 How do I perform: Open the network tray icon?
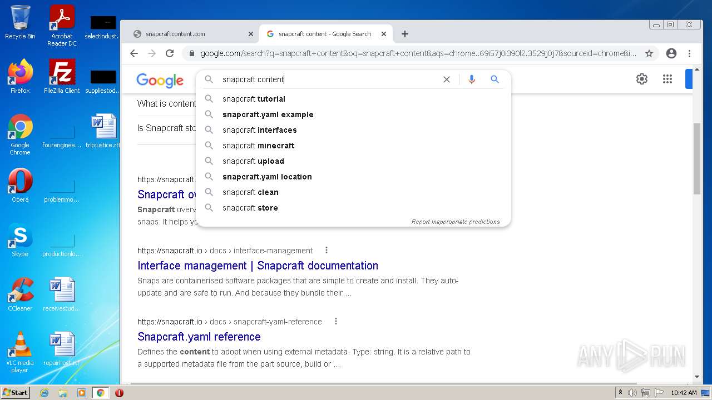click(x=646, y=393)
